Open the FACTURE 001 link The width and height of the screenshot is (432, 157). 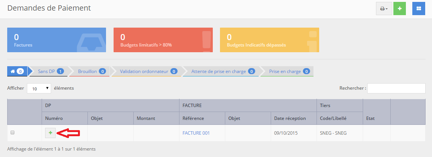click(196, 133)
